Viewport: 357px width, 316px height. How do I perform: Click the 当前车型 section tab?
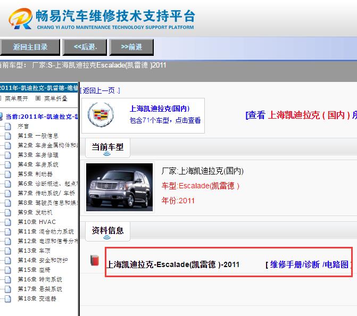pyautogui.click(x=107, y=147)
